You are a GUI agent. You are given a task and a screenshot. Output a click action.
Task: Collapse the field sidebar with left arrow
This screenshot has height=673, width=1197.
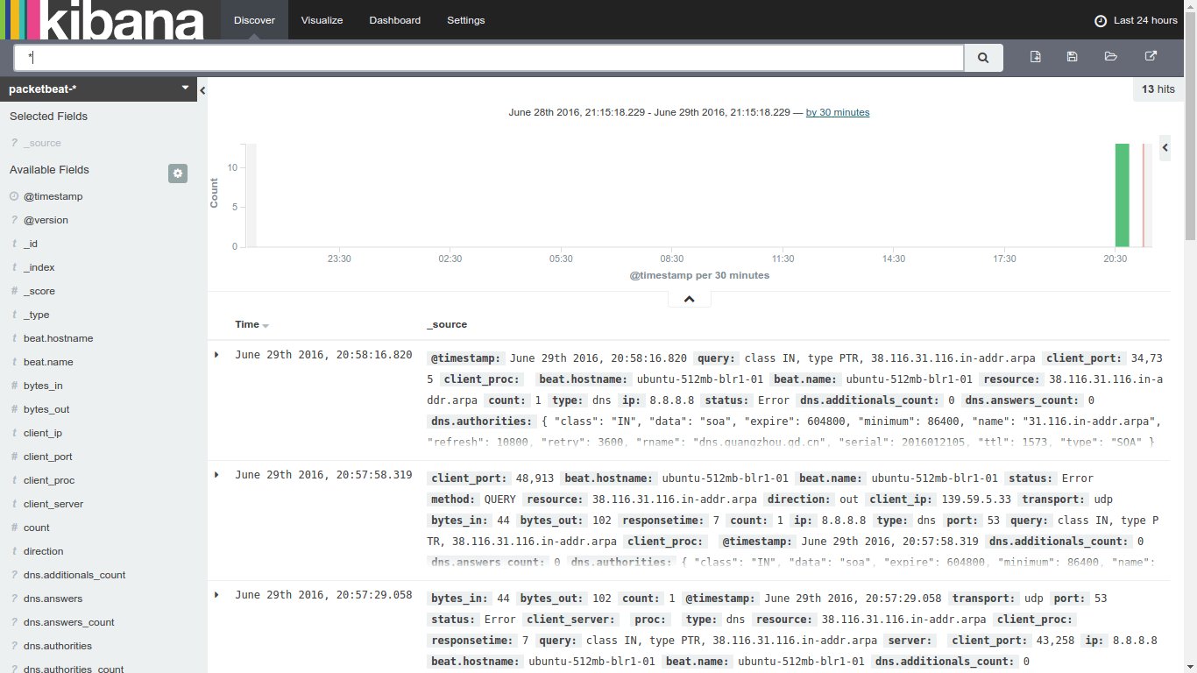(x=202, y=90)
